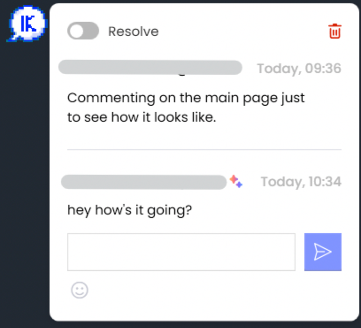Toggle the Resolve switch

[83, 31]
